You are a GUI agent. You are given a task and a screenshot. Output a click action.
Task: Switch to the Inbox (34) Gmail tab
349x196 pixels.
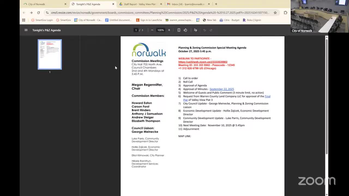[188, 4]
